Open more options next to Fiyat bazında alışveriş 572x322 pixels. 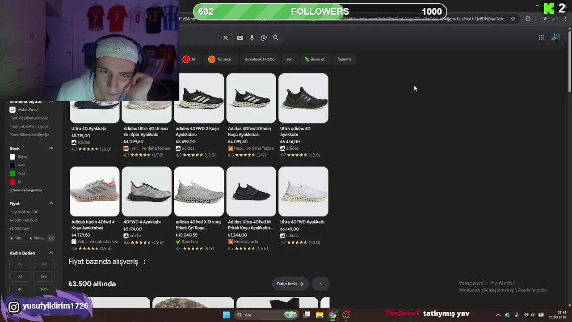pyautogui.click(x=144, y=262)
